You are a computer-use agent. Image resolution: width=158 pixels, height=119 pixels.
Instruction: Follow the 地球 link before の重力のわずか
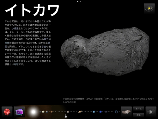coord(7,43)
